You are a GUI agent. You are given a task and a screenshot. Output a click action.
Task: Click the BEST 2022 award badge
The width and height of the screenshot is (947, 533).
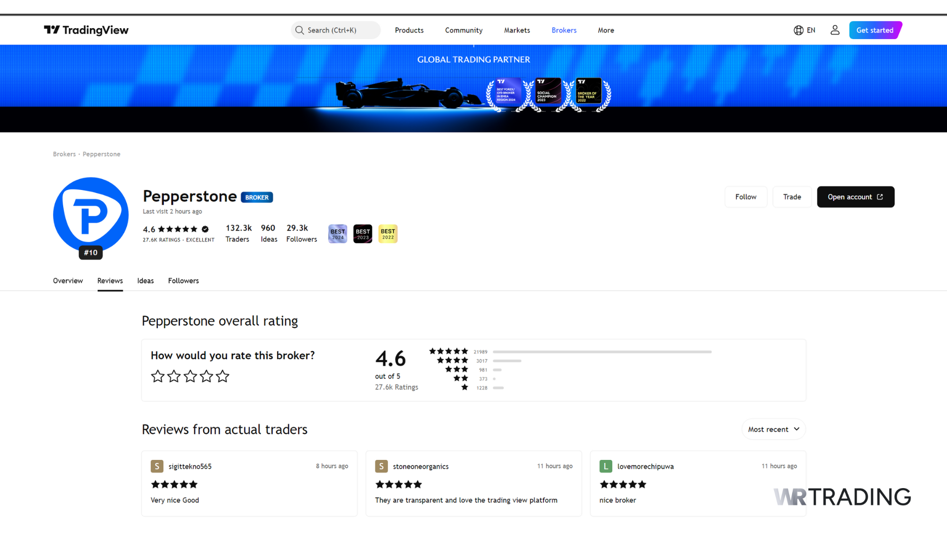point(388,234)
